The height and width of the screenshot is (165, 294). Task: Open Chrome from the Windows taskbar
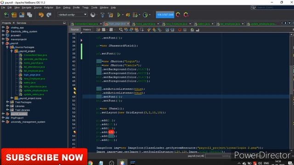(x=90, y=163)
